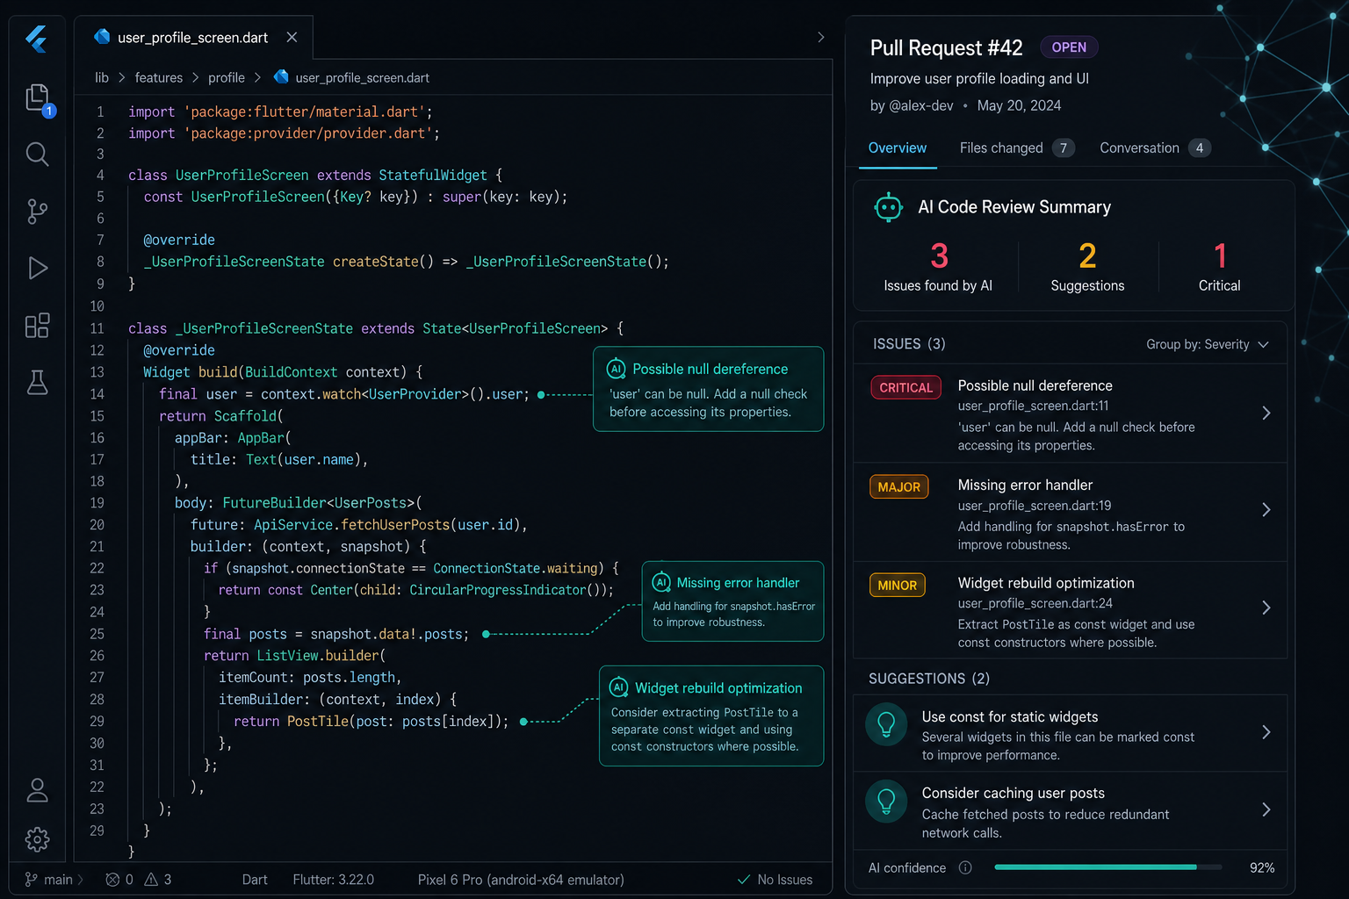Click the lightbulb icon for caching user posts
1349x899 pixels.
[886, 801]
